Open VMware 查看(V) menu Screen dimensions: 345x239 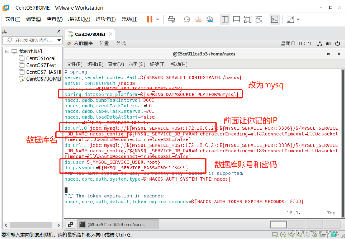coord(55,19)
